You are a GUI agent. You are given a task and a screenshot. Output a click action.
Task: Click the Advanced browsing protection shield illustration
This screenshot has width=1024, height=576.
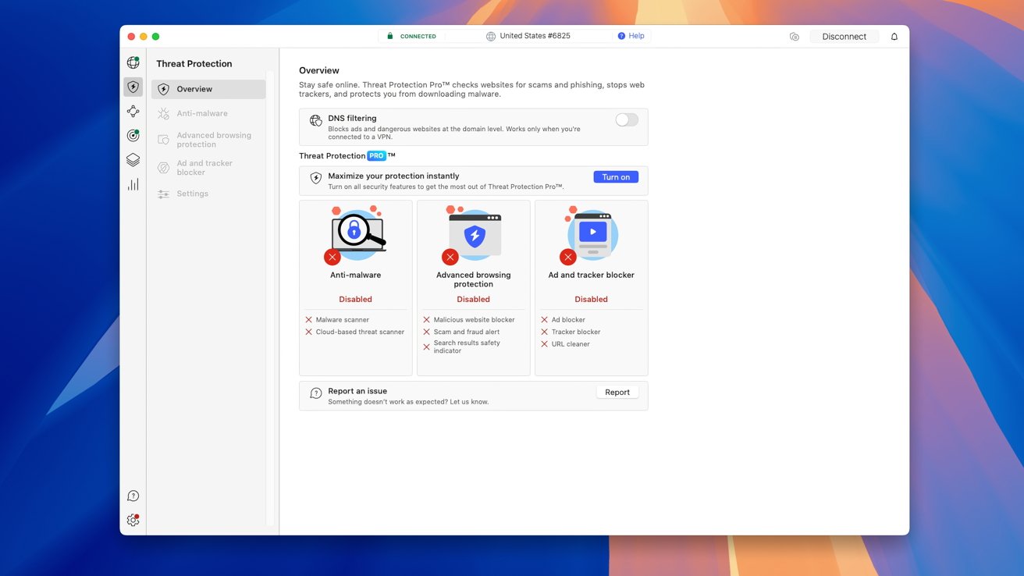point(475,234)
